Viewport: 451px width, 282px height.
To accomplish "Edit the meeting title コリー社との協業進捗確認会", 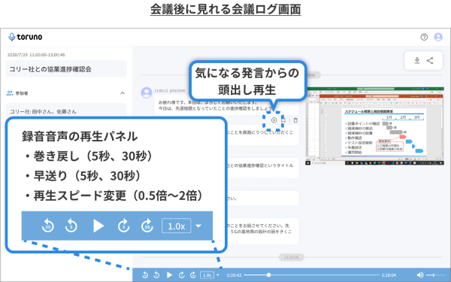I will 66,69.
